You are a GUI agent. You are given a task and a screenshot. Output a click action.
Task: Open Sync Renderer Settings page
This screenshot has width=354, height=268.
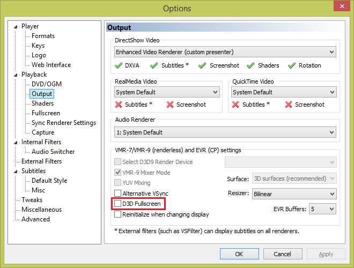pyautogui.click(x=63, y=123)
